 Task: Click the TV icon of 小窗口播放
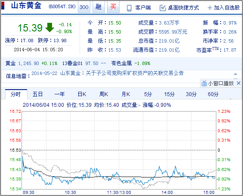point(204,83)
